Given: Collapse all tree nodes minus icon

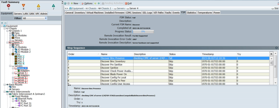Looking at the screenshot, I should pos(5,23).
